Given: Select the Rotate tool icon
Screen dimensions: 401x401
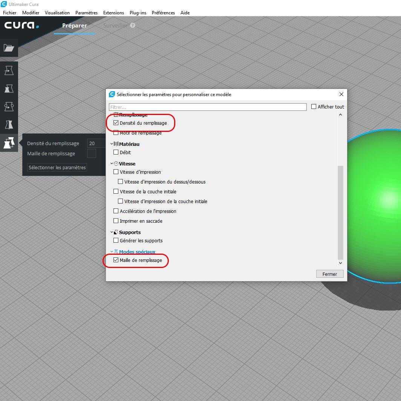Looking at the screenshot, I should click(9, 107).
